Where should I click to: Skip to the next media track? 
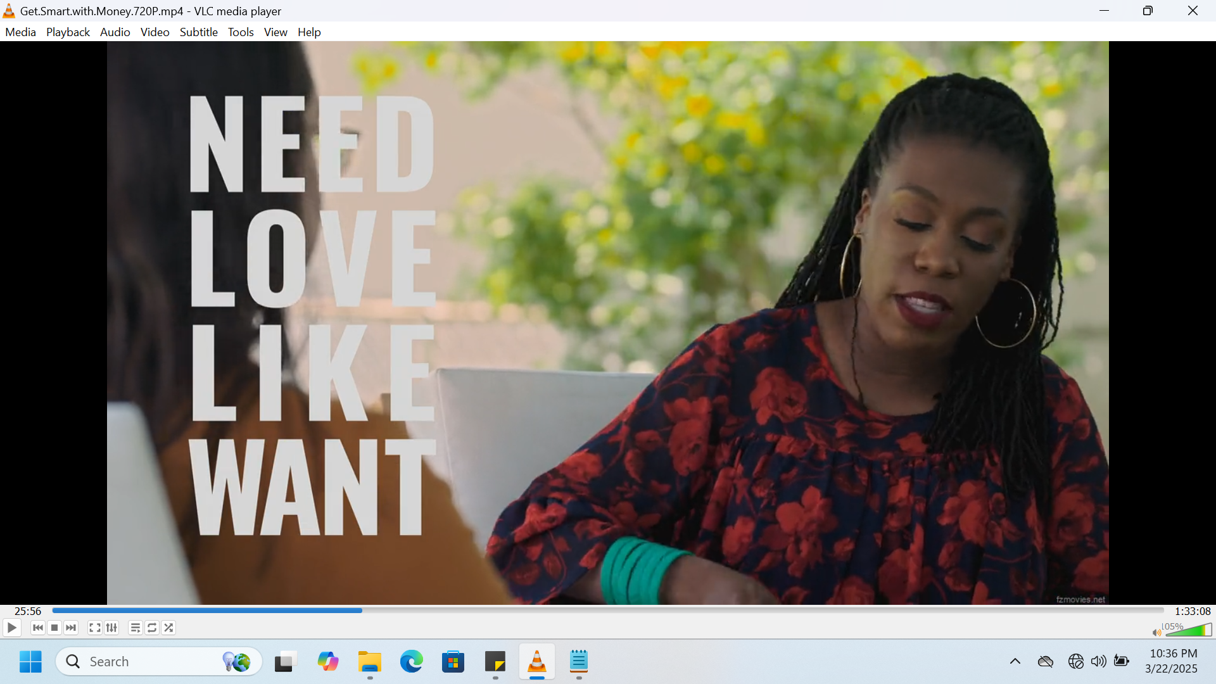(71, 628)
